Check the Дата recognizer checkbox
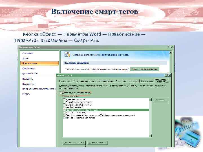 pos(64,105)
